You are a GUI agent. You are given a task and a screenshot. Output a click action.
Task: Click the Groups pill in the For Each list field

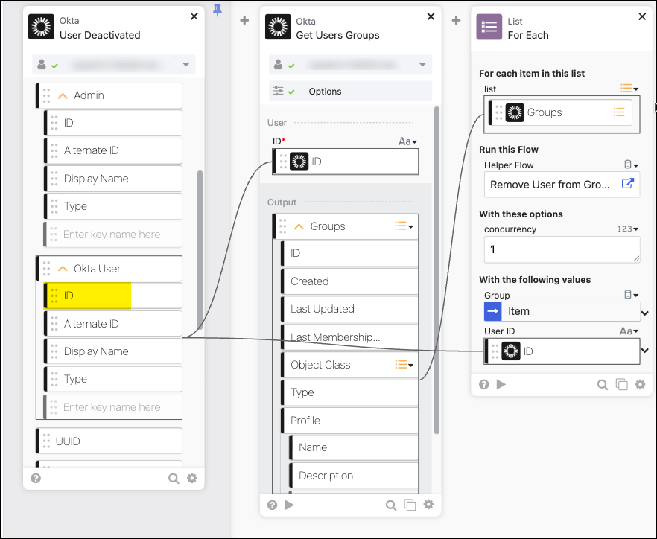click(560, 112)
